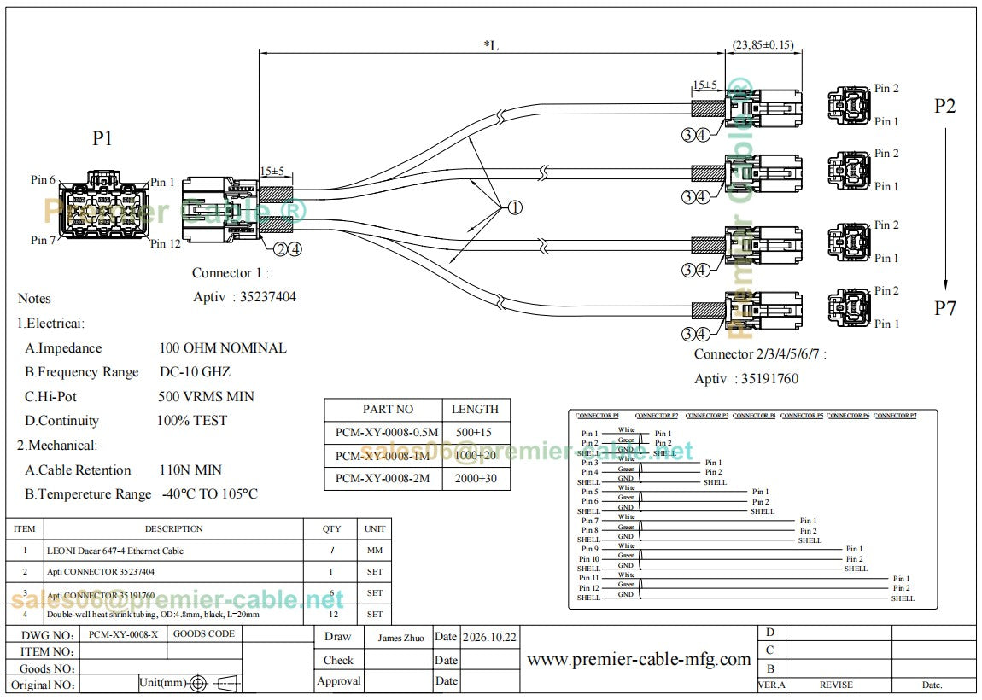Click the large P7 label

click(x=945, y=309)
